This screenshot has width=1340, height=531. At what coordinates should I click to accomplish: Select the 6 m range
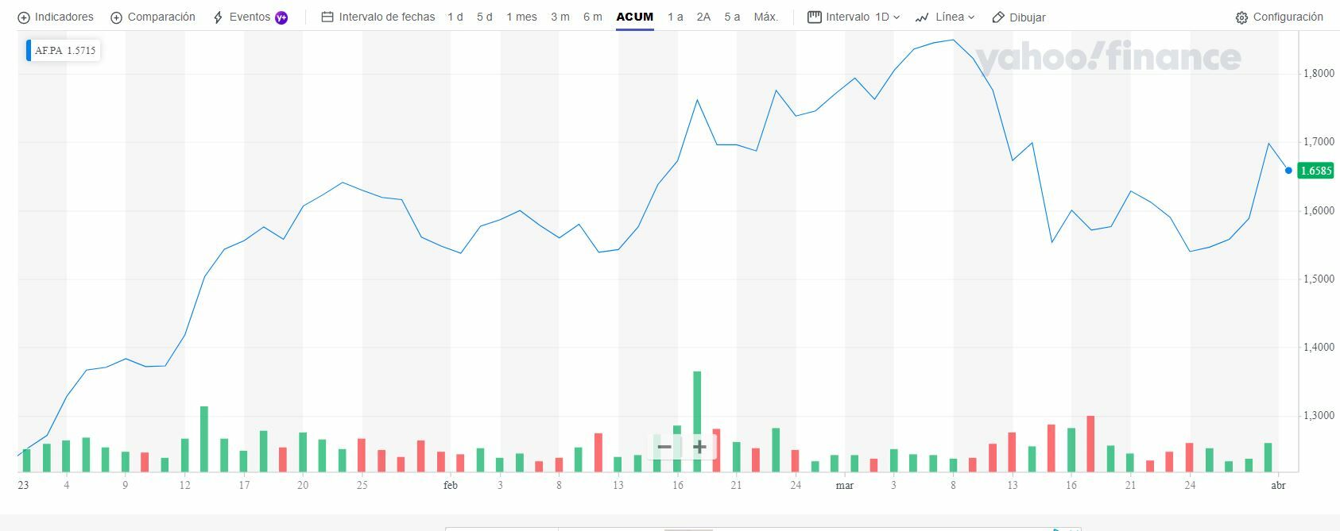592,17
